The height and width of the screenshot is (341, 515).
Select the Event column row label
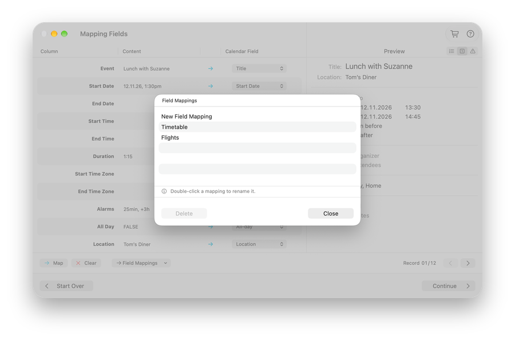click(107, 68)
